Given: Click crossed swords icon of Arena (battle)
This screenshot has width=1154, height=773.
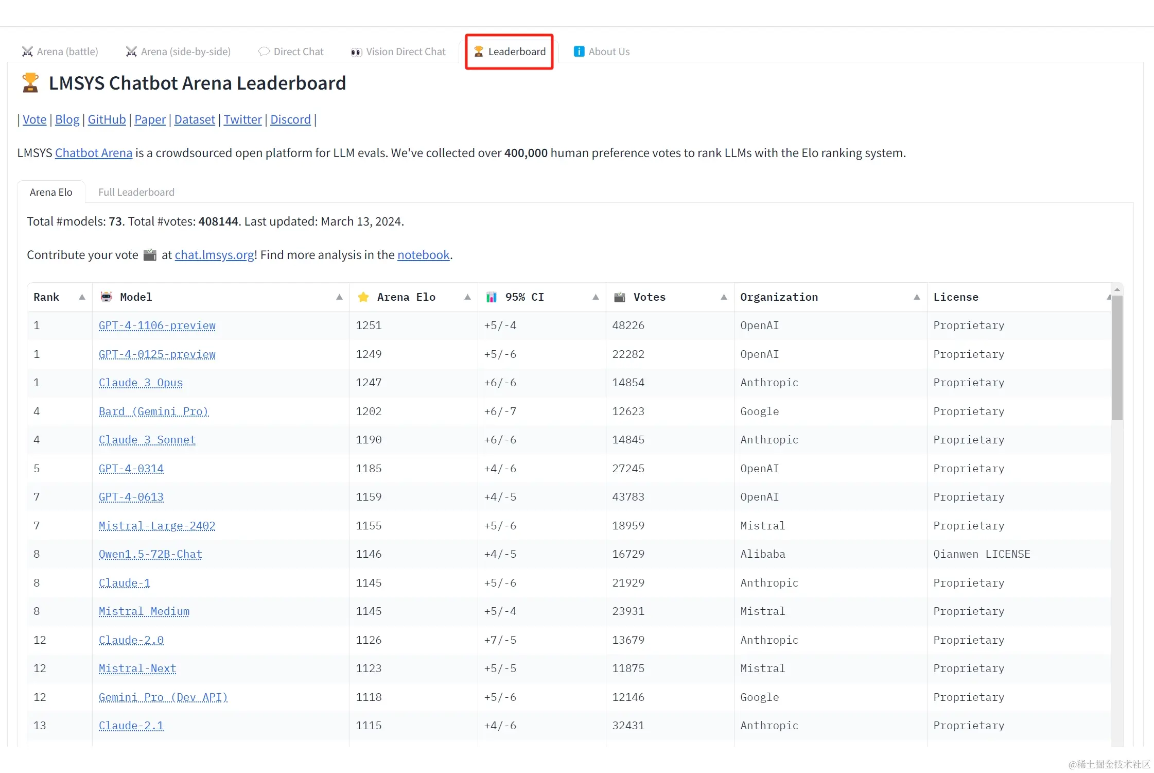Looking at the screenshot, I should (x=27, y=51).
